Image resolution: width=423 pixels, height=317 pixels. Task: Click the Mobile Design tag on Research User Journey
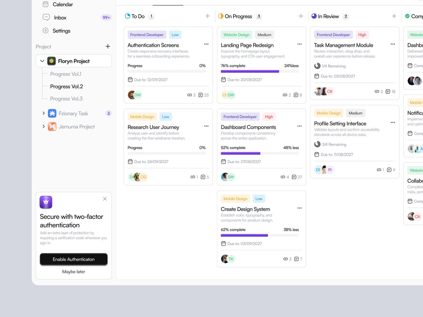(142, 117)
